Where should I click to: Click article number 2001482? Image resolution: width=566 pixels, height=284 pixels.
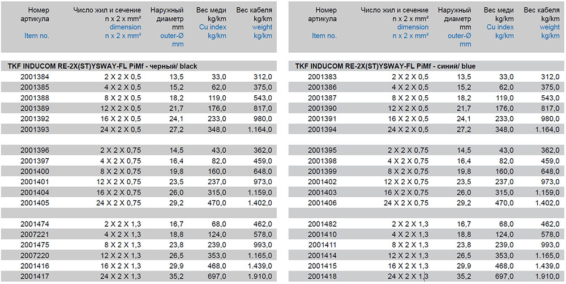(323, 224)
